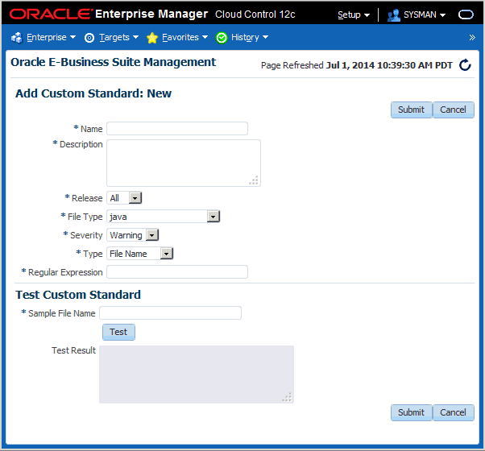Click the Test Result text area

[x=197, y=374]
